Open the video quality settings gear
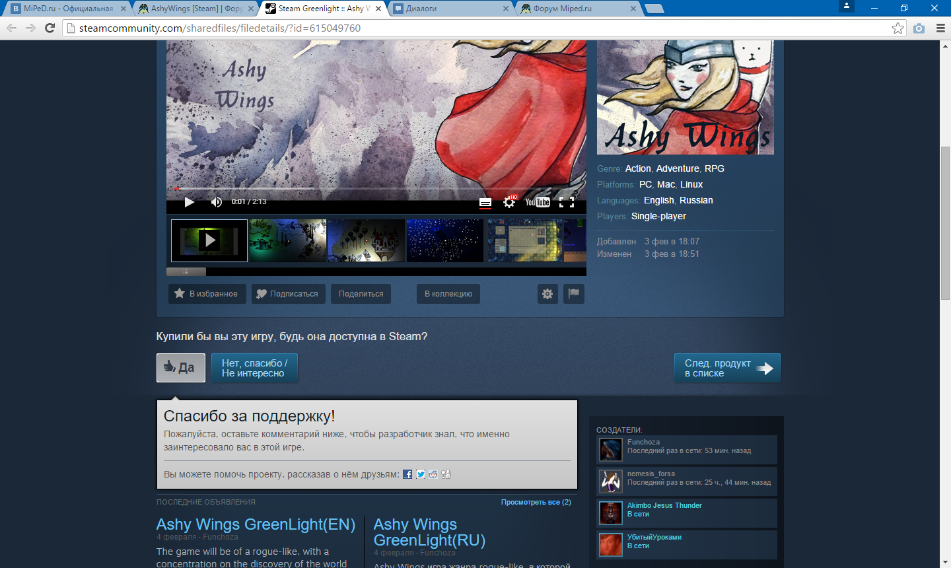Image resolution: width=951 pixels, height=568 pixels. 509,202
